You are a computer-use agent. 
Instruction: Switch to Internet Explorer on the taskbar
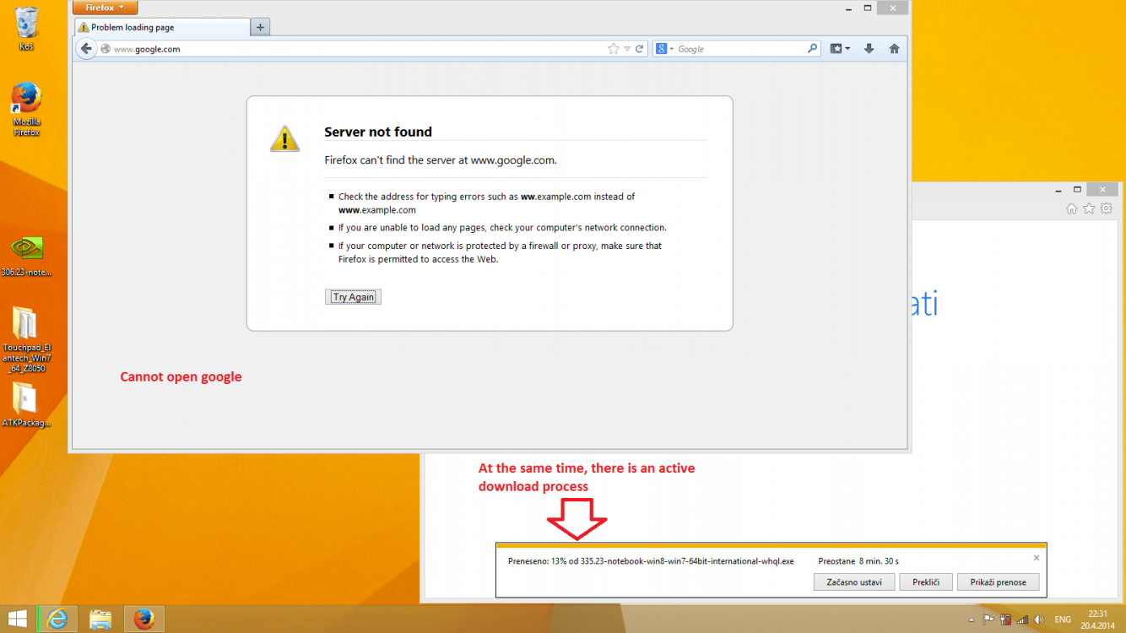click(x=58, y=619)
